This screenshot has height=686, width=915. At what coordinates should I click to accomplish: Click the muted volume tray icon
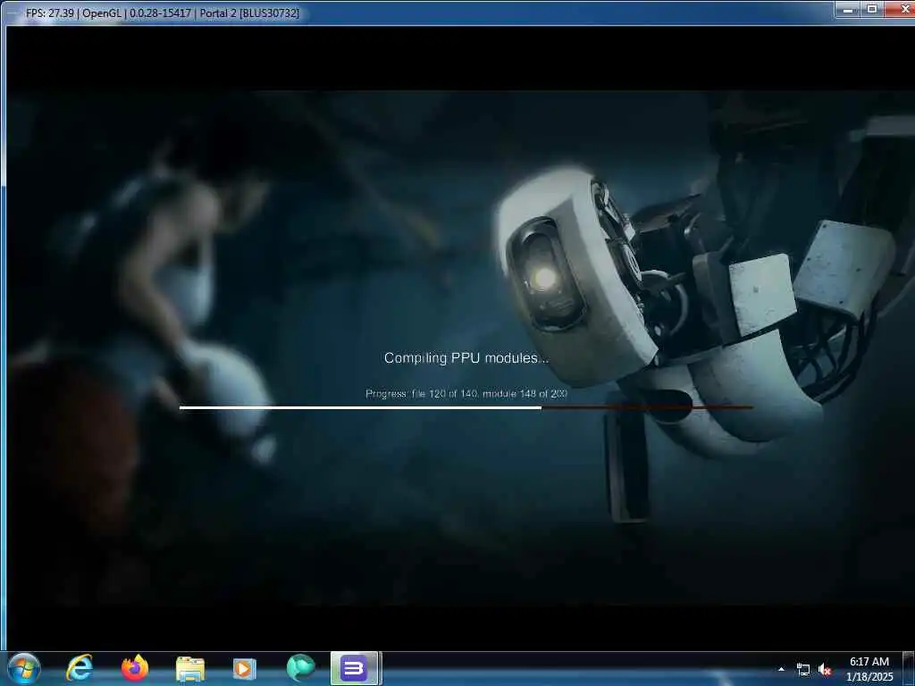point(825,670)
